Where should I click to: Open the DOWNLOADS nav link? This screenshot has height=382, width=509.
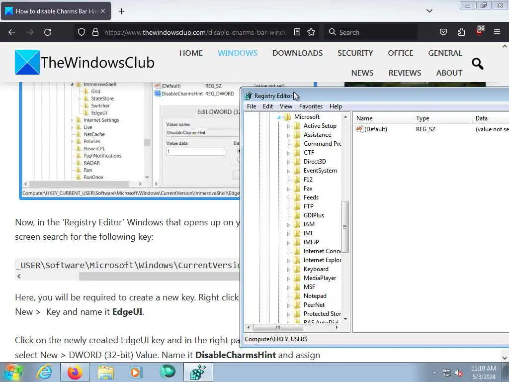(x=297, y=53)
